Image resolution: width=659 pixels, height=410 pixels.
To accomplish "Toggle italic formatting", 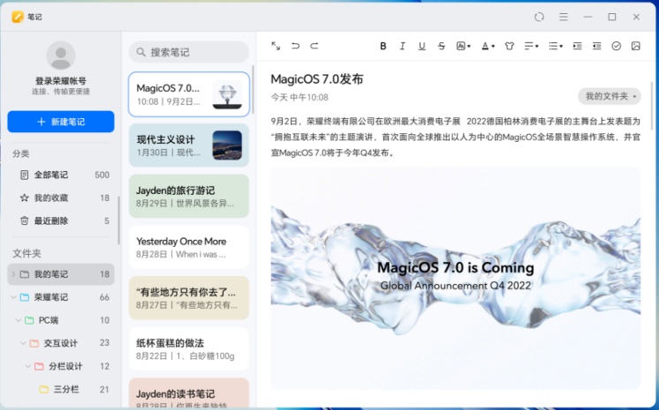I will [x=402, y=46].
